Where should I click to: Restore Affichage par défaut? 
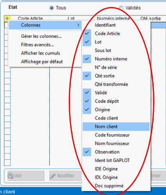coord(42,62)
